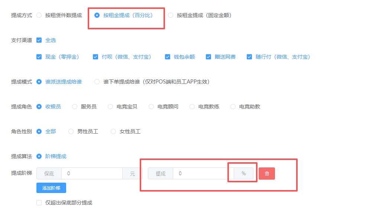
Task: Select 按租金提成（百分比）radio option
Action: click(x=97, y=15)
